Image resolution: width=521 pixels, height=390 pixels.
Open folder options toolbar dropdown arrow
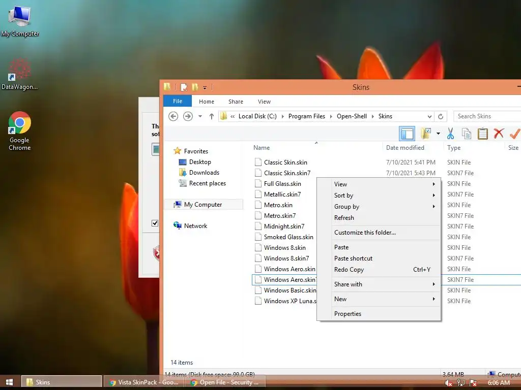438,134
